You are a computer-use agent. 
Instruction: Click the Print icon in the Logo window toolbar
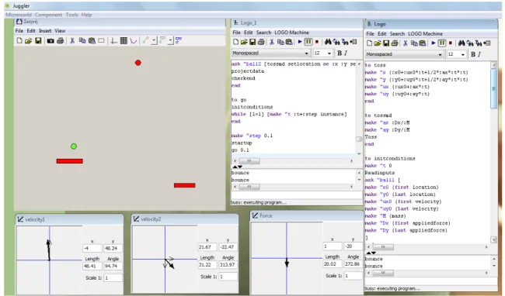(395, 43)
